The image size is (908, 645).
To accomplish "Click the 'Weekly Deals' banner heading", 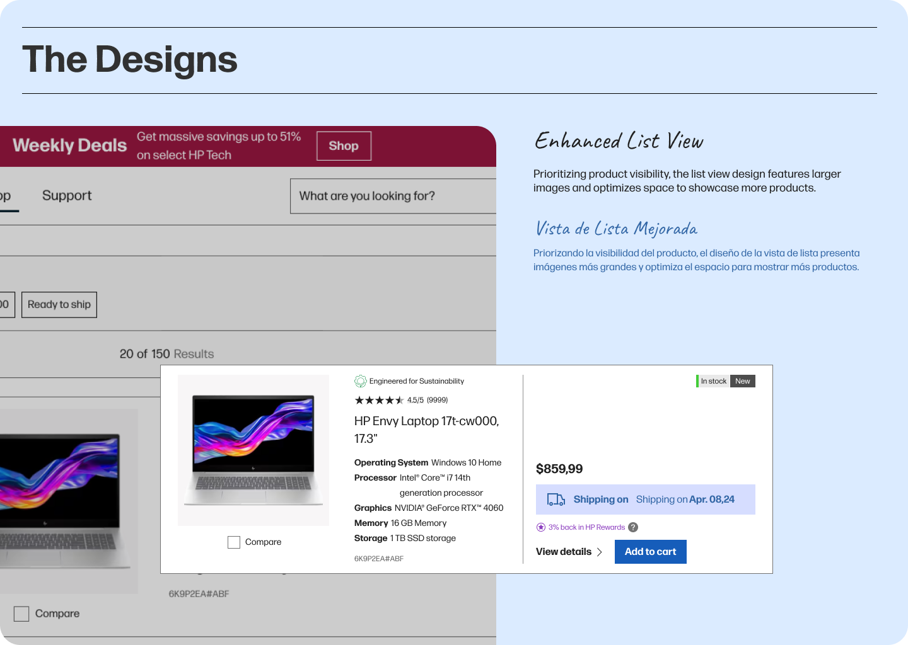I will click(x=70, y=146).
